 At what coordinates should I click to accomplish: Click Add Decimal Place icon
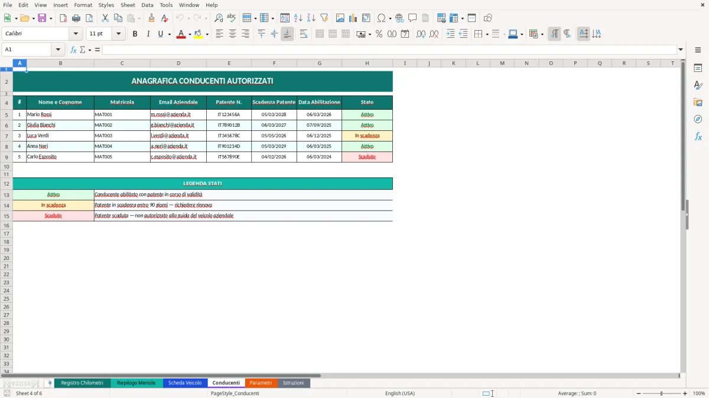click(x=421, y=34)
